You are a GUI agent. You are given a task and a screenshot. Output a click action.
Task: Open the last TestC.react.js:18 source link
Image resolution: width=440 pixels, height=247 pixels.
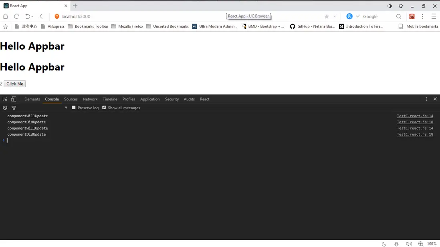point(415,134)
